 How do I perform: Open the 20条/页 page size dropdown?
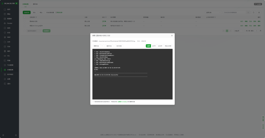[239, 31]
